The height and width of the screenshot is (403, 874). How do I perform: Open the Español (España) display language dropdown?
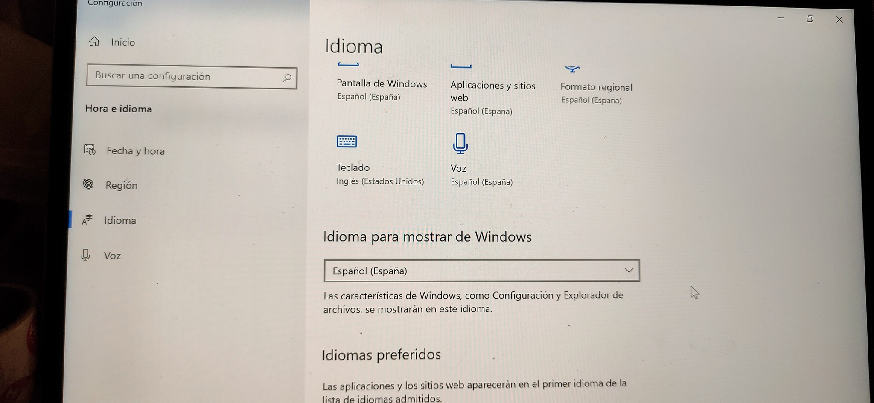click(482, 271)
